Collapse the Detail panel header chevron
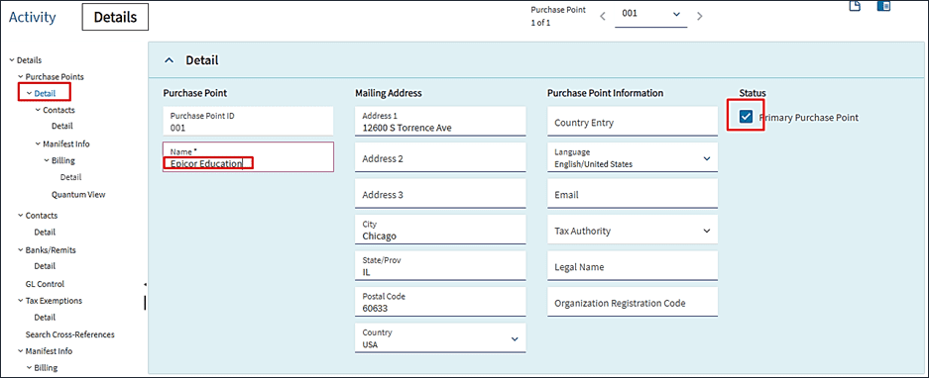The width and height of the screenshot is (929, 378). pyautogui.click(x=170, y=60)
